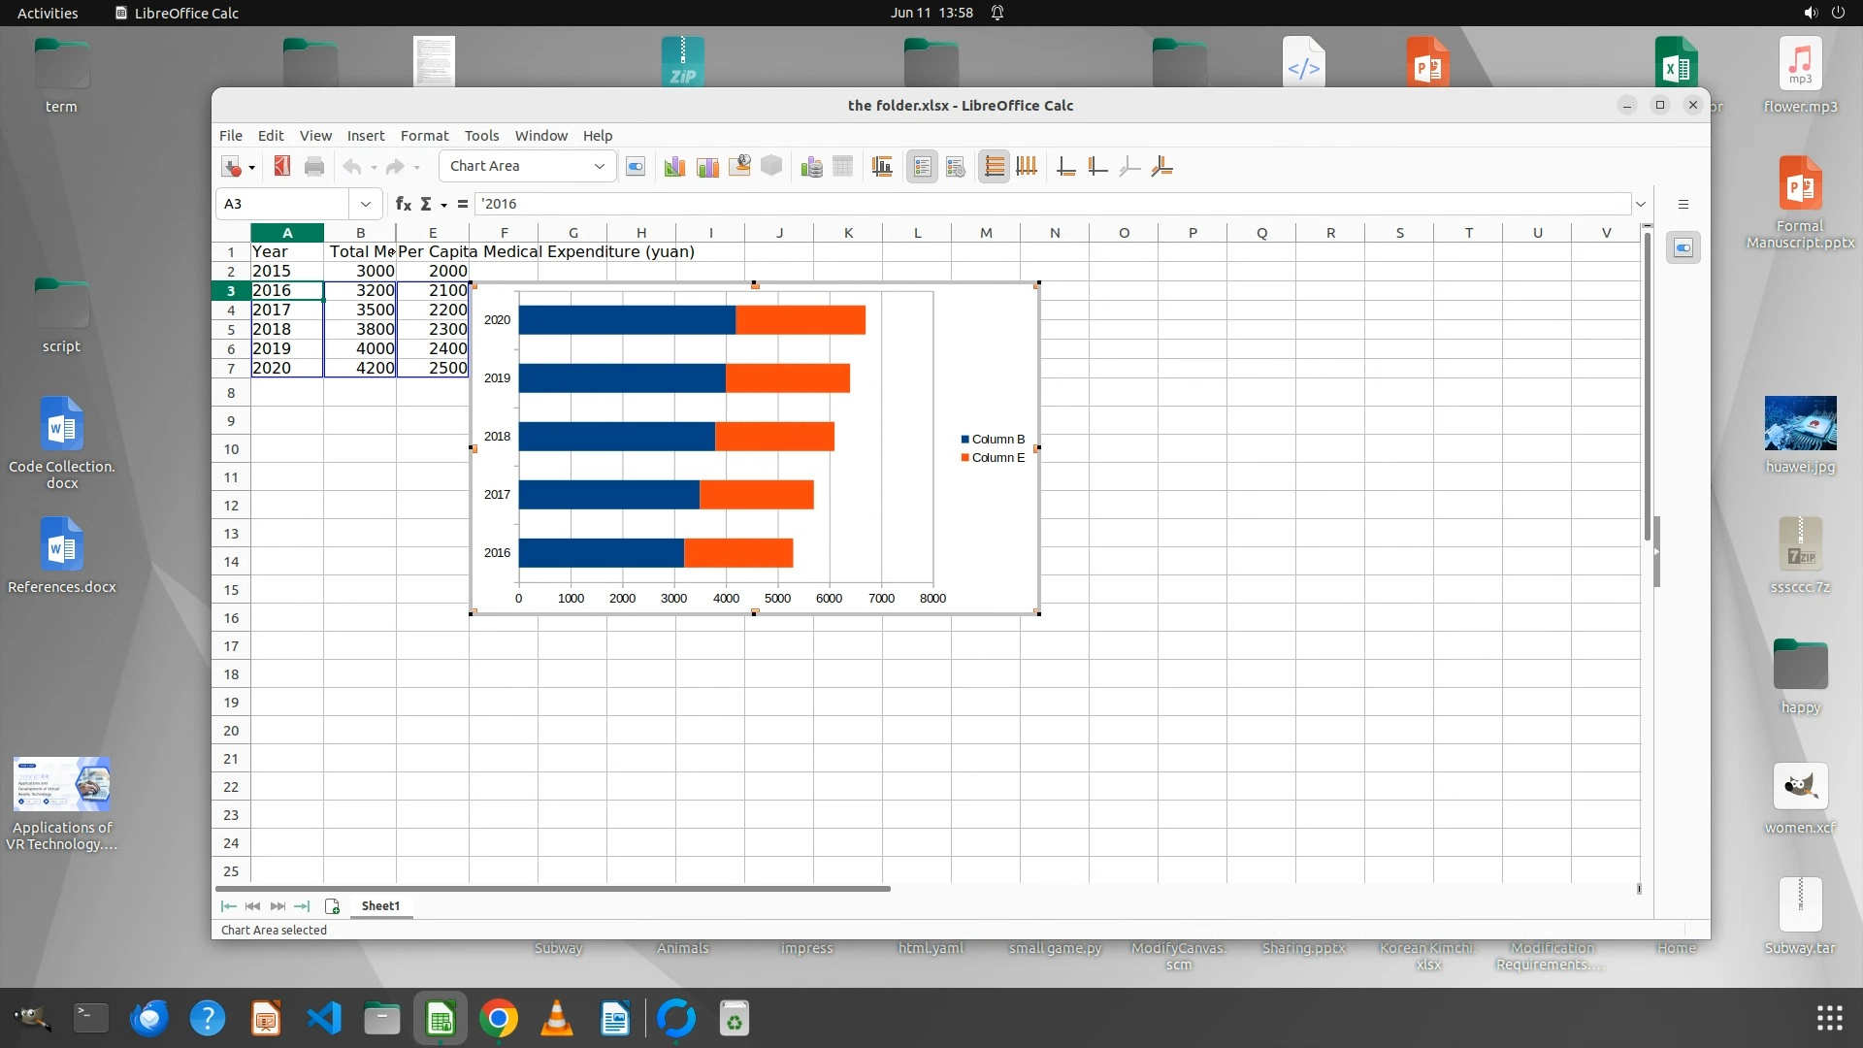The width and height of the screenshot is (1863, 1048).
Task: Toggle Horizontal Grids display
Action: (994, 167)
